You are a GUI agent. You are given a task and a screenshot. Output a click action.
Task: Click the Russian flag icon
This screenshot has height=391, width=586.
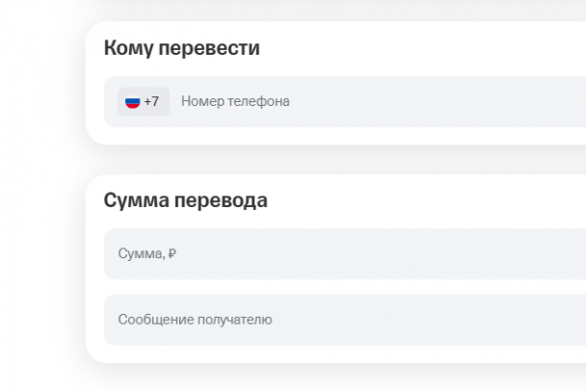pos(133,101)
